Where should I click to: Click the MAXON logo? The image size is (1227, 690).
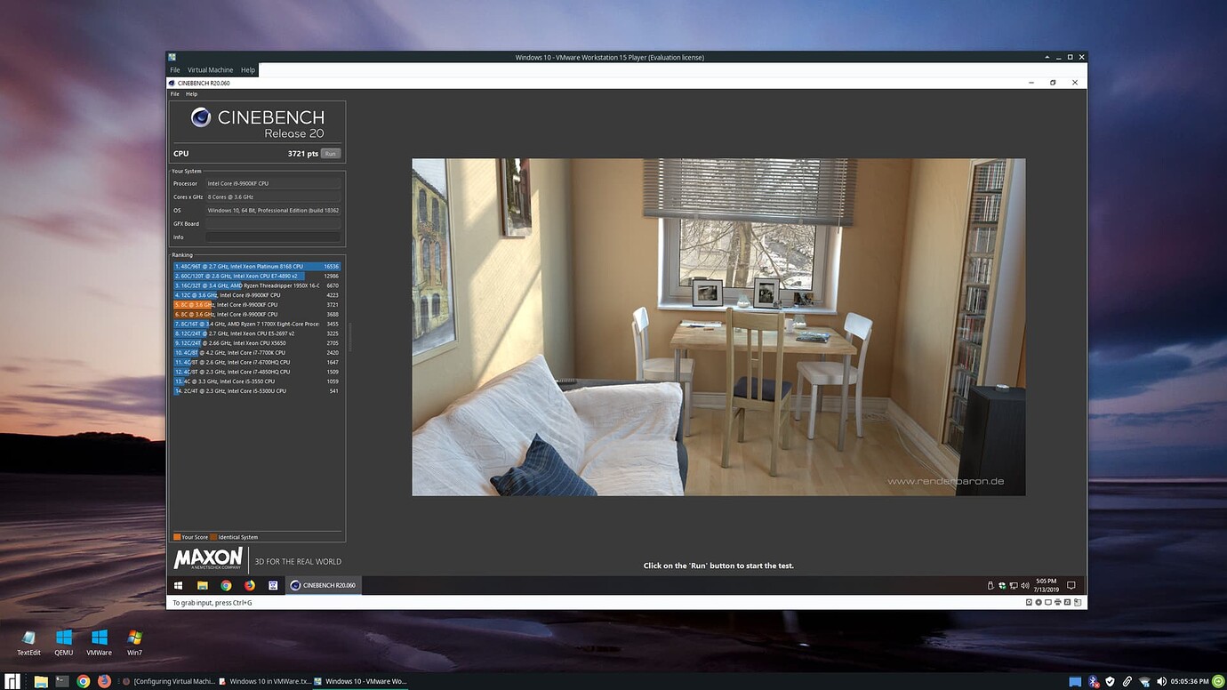pos(209,559)
